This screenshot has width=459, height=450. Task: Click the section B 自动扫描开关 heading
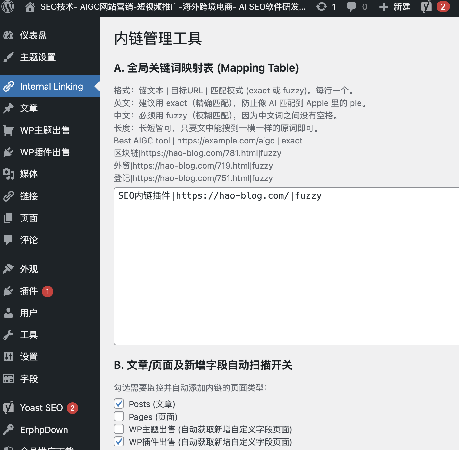(203, 365)
